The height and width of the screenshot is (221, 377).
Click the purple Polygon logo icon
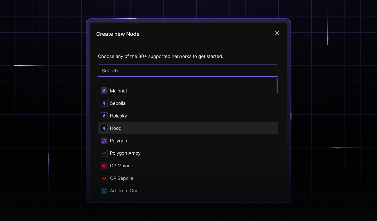coord(104,141)
